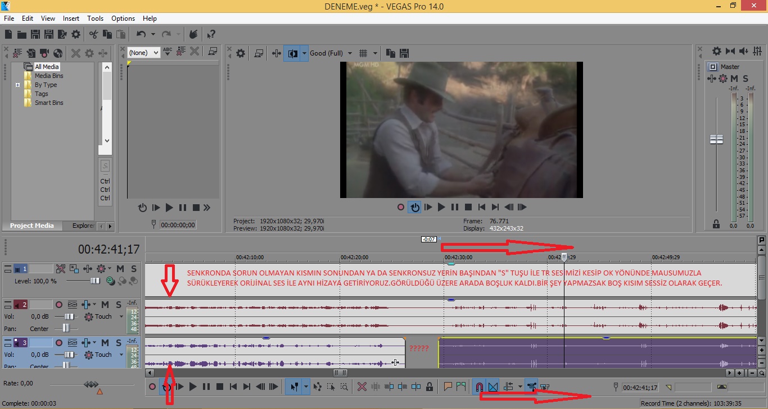Screen dimensions: 768x409
Task: Click the Master bus fader handle
Action: click(716, 139)
